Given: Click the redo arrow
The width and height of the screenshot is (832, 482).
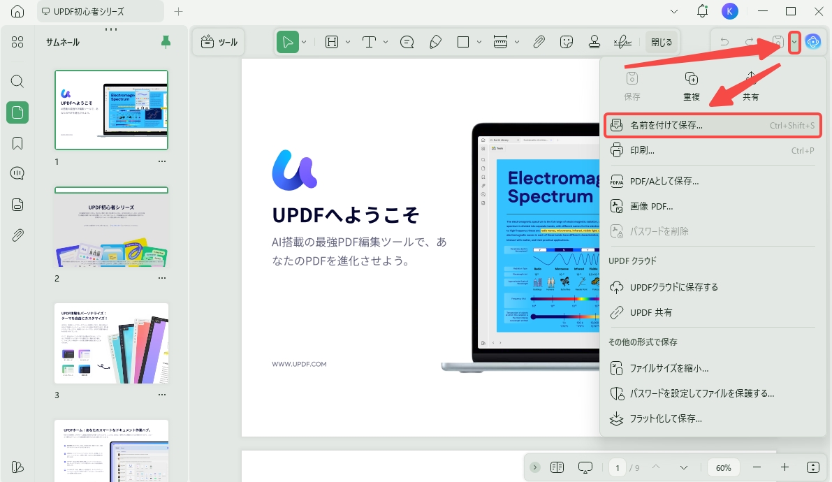Looking at the screenshot, I should coord(750,42).
